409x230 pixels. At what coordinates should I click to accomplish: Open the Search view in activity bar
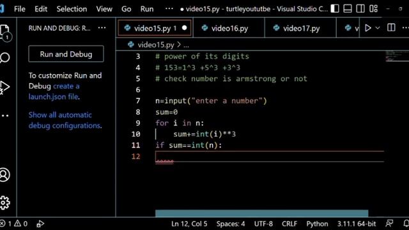coord(4,57)
